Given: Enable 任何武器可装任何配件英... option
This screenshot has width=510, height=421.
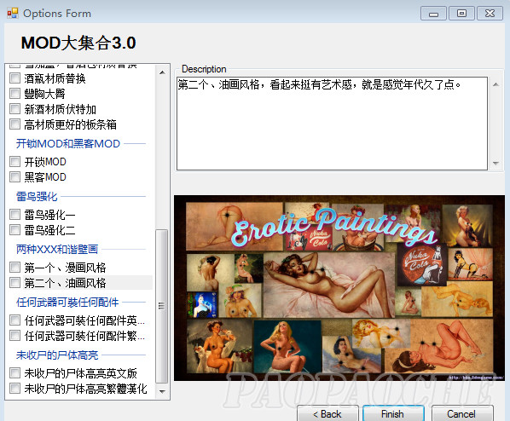Looking at the screenshot, I should (x=15, y=320).
